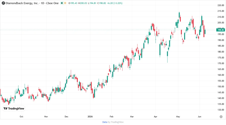Image resolution: width=226 pixels, height=125 pixels.
Task: Click the high value H200.03
Action: click(83, 3)
